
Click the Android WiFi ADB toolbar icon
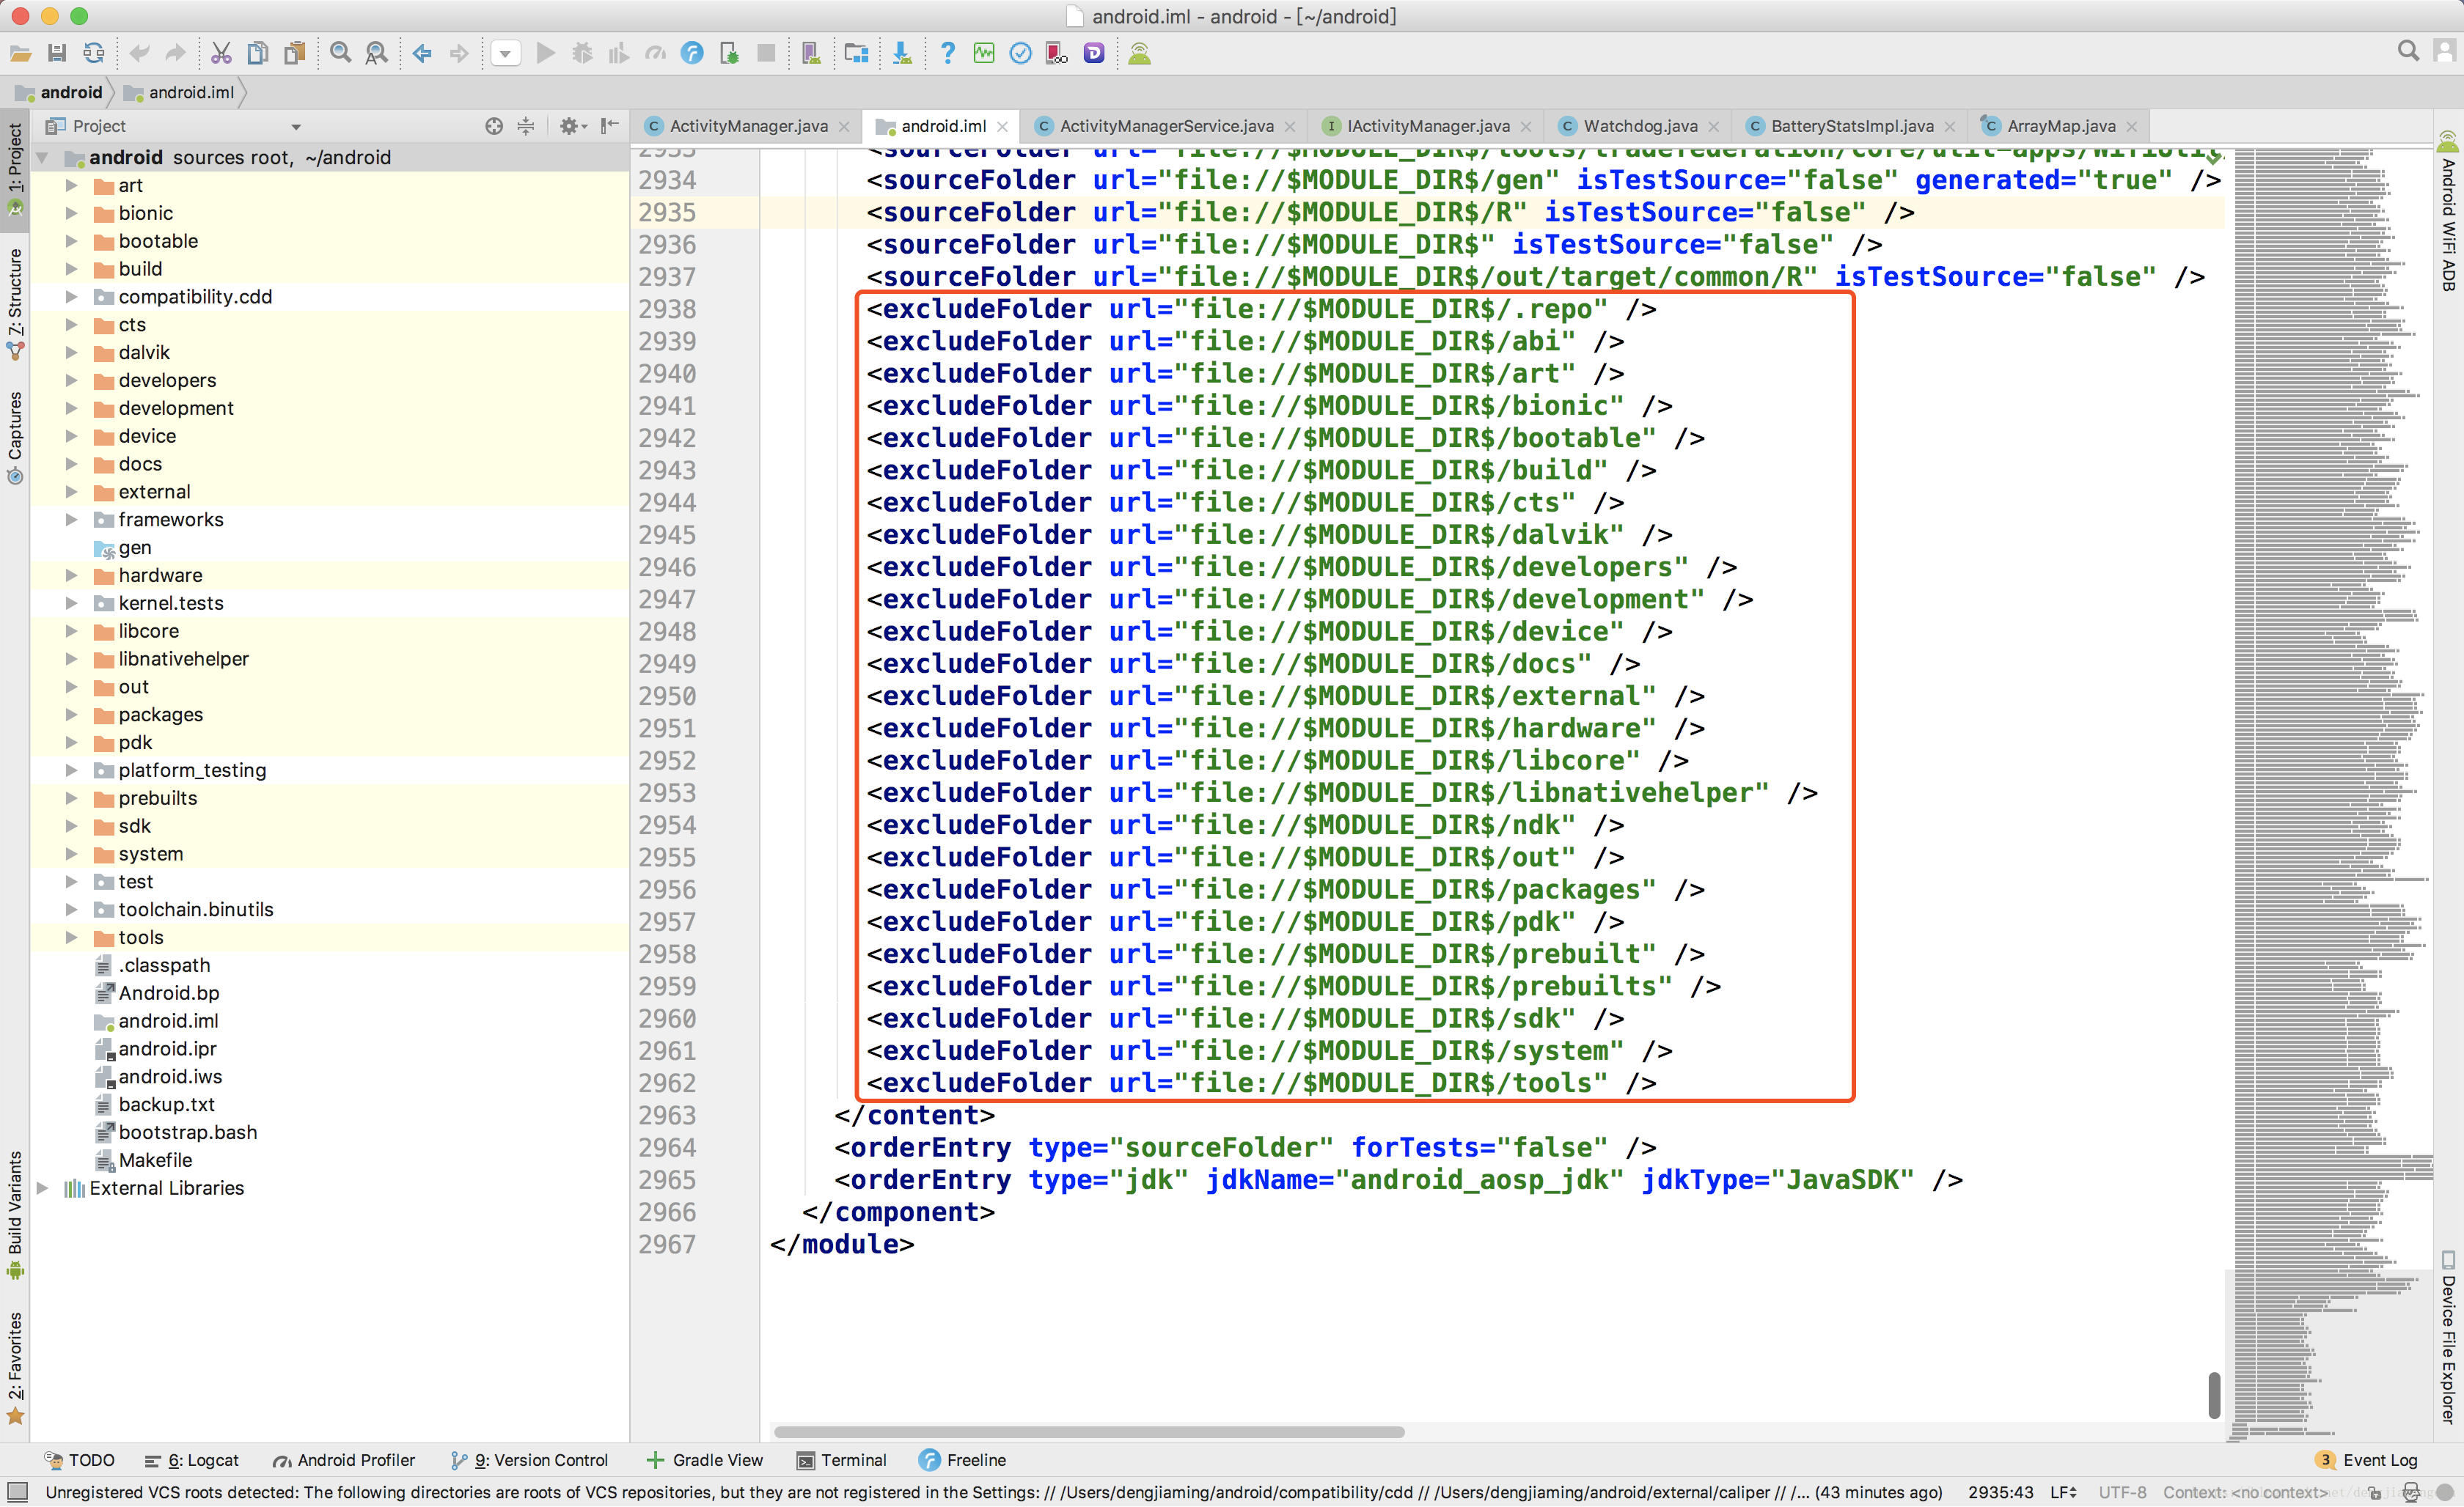pyautogui.click(x=1140, y=53)
